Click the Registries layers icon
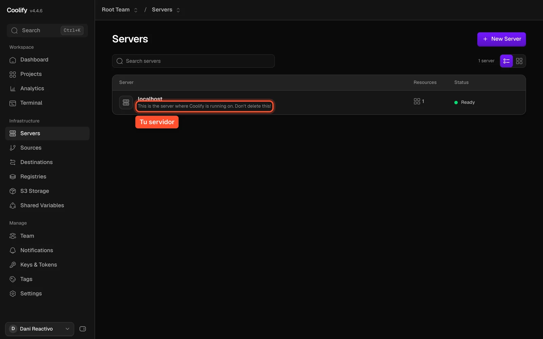543x339 pixels. [13, 177]
